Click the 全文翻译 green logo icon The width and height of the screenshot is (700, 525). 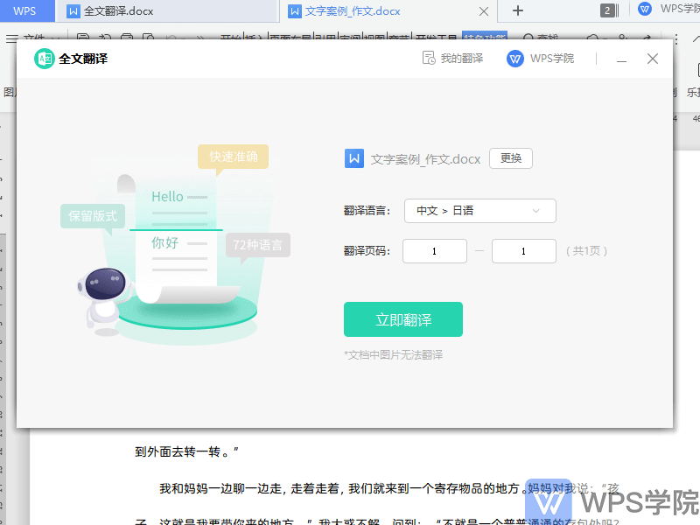pyautogui.click(x=45, y=59)
